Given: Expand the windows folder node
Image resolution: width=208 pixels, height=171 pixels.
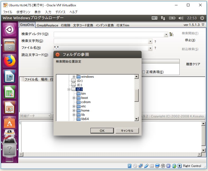Looking at the screenshot, I should click(74, 77).
